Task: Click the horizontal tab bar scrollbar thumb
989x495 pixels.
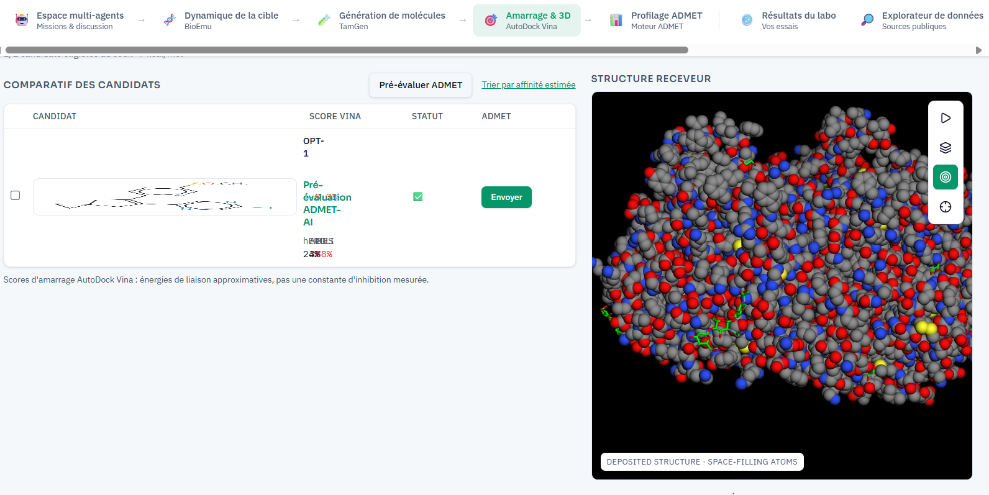Action: click(347, 50)
